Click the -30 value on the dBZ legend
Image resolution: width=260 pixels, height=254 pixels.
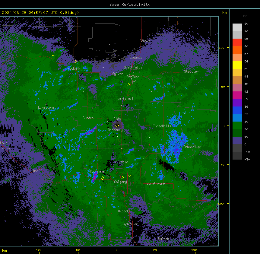coord(247,160)
